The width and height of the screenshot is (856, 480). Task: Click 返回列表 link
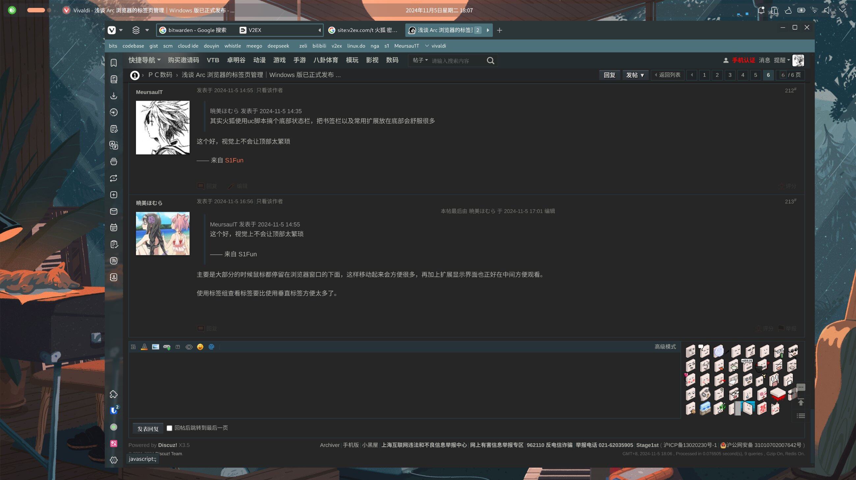click(667, 75)
